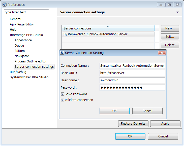The height and width of the screenshot is (146, 184).
Task: Cancel the Server Connection Setting dialog
Action: 147,111
